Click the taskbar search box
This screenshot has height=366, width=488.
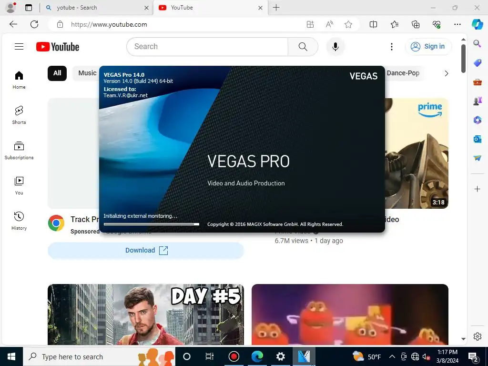99,356
